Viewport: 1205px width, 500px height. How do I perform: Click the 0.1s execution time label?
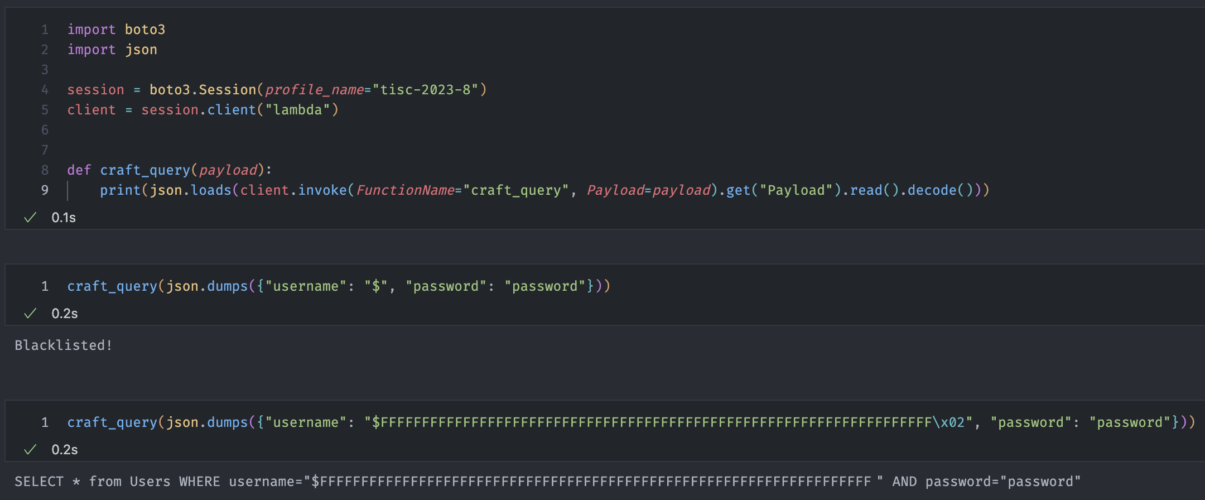tap(64, 218)
